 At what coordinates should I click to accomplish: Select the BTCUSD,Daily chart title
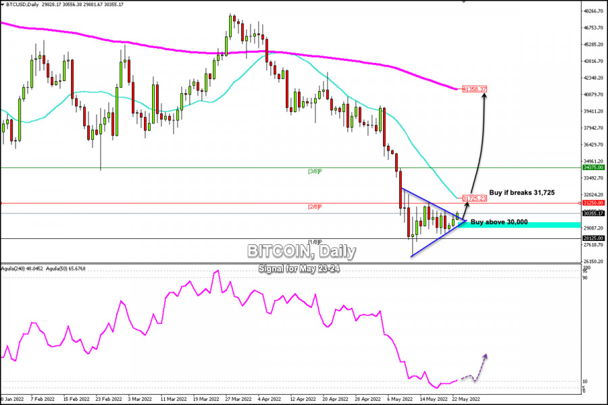tap(22, 5)
